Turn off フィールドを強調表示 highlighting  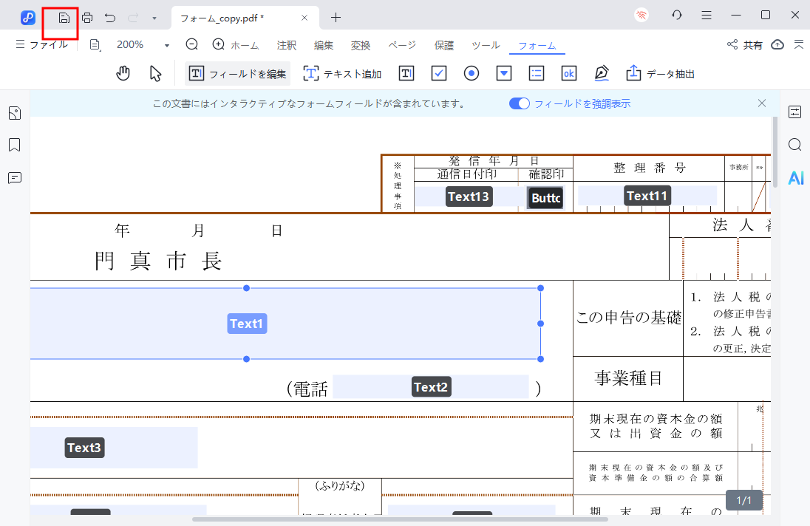(520, 103)
